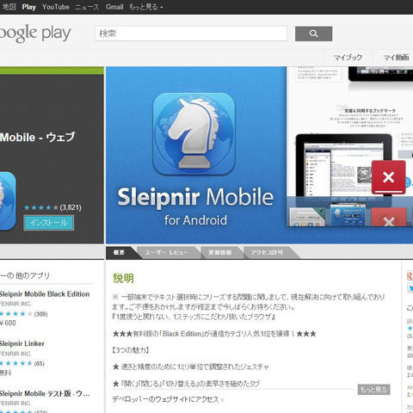Open Play in the top bar
The height and width of the screenshot is (413, 413).
[x=29, y=7]
